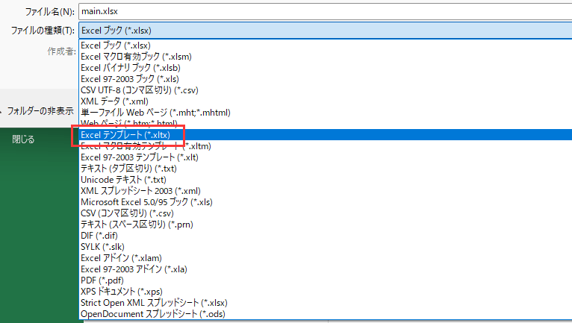Choose 単一ファイル Web ページ option
Viewport: 572px width, 323px height.
(x=155, y=113)
